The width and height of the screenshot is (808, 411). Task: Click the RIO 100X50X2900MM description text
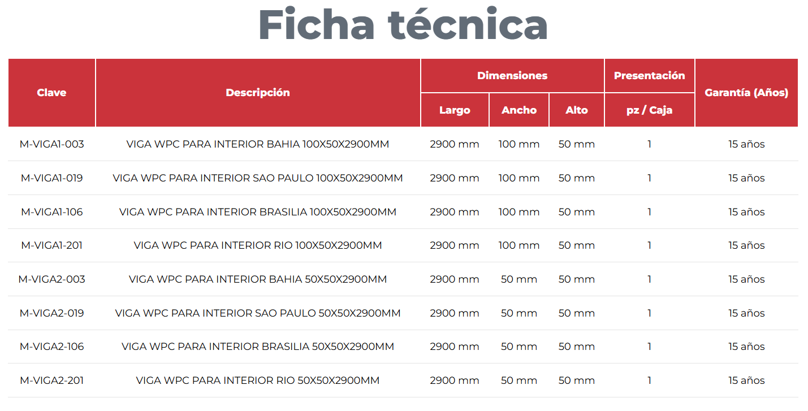(x=258, y=245)
